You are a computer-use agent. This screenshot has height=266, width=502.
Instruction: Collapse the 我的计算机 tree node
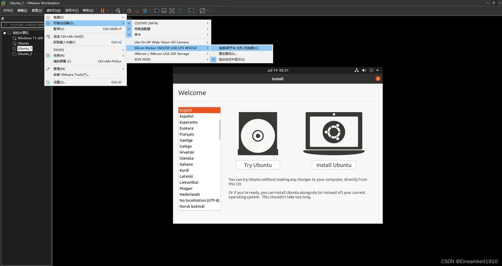coord(5,33)
